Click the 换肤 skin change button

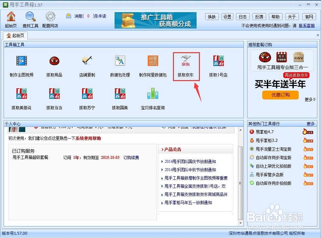click(212, 16)
